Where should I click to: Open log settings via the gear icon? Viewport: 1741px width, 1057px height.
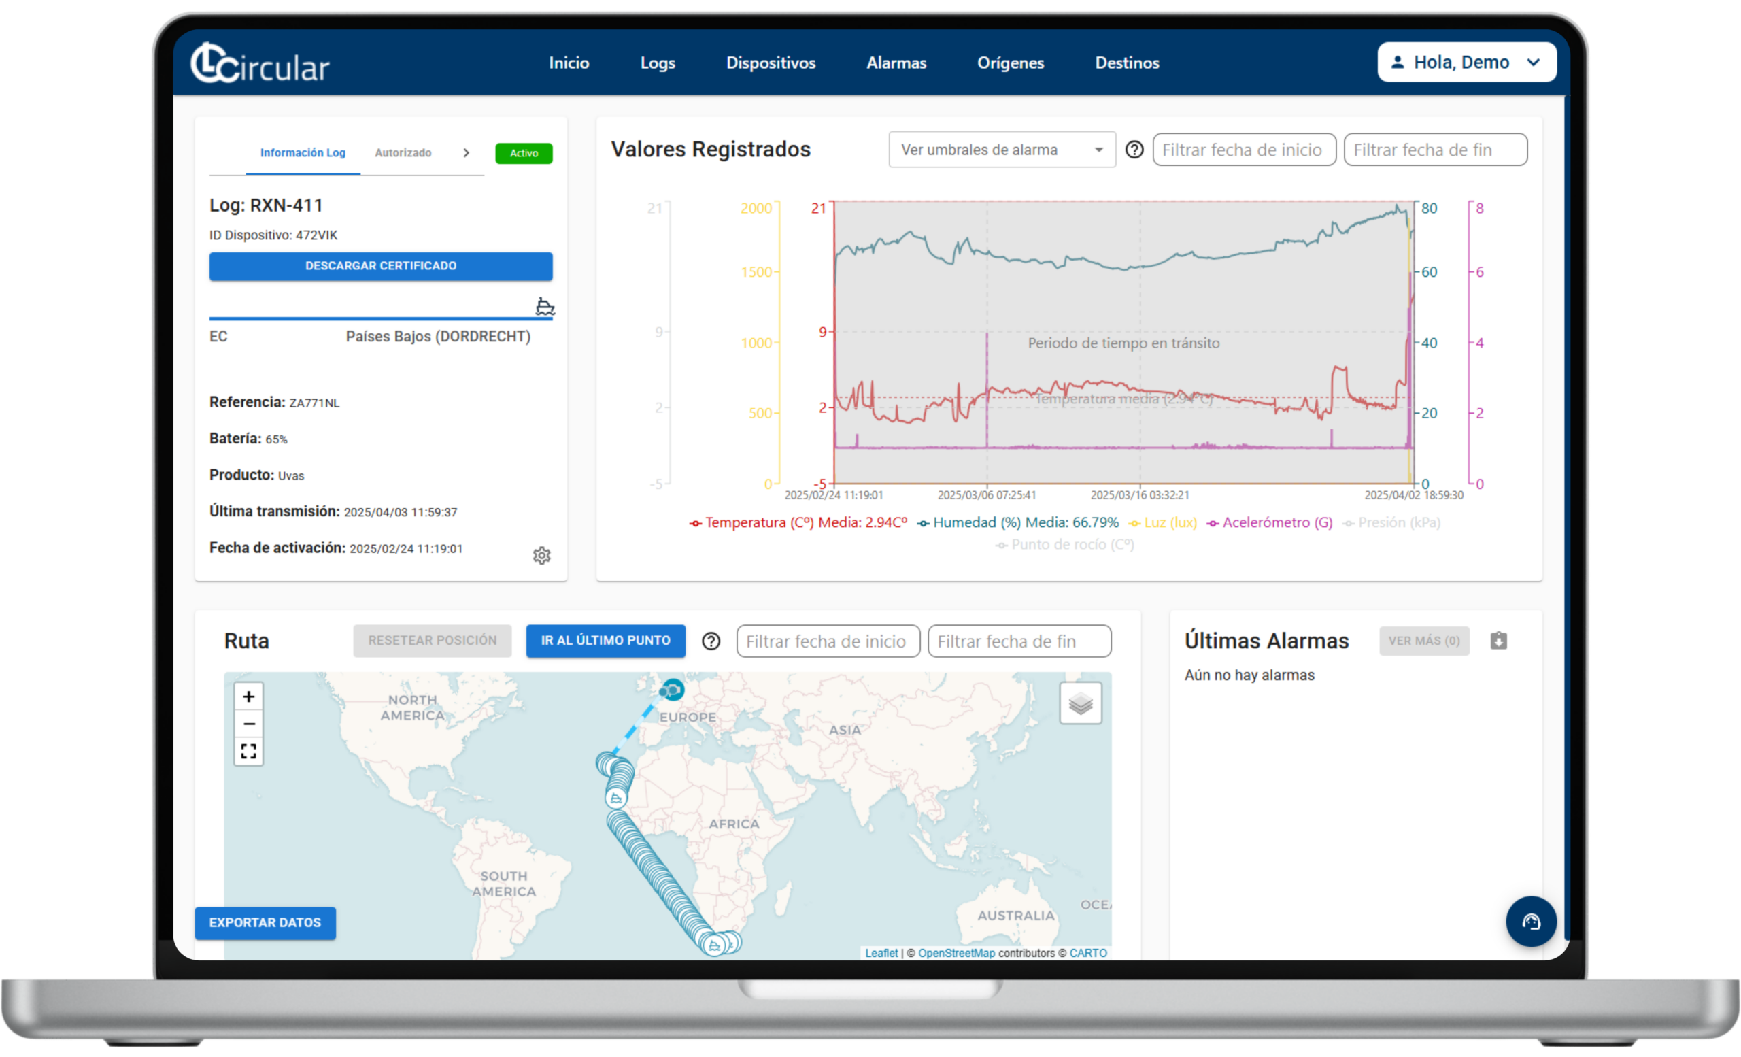pos(541,555)
